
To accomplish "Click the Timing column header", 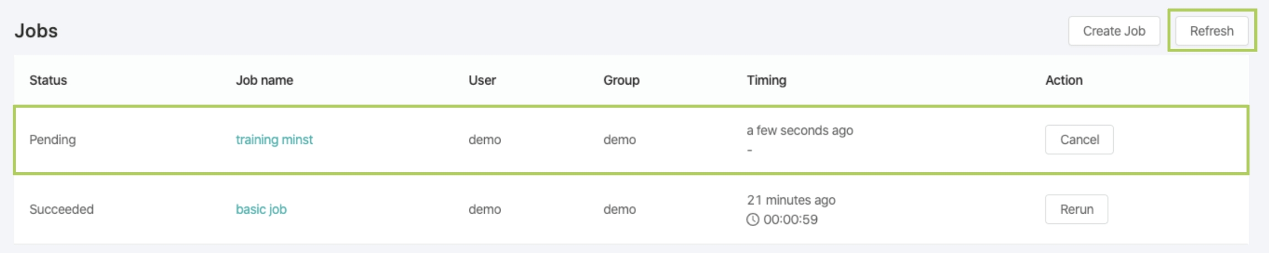I will point(766,80).
